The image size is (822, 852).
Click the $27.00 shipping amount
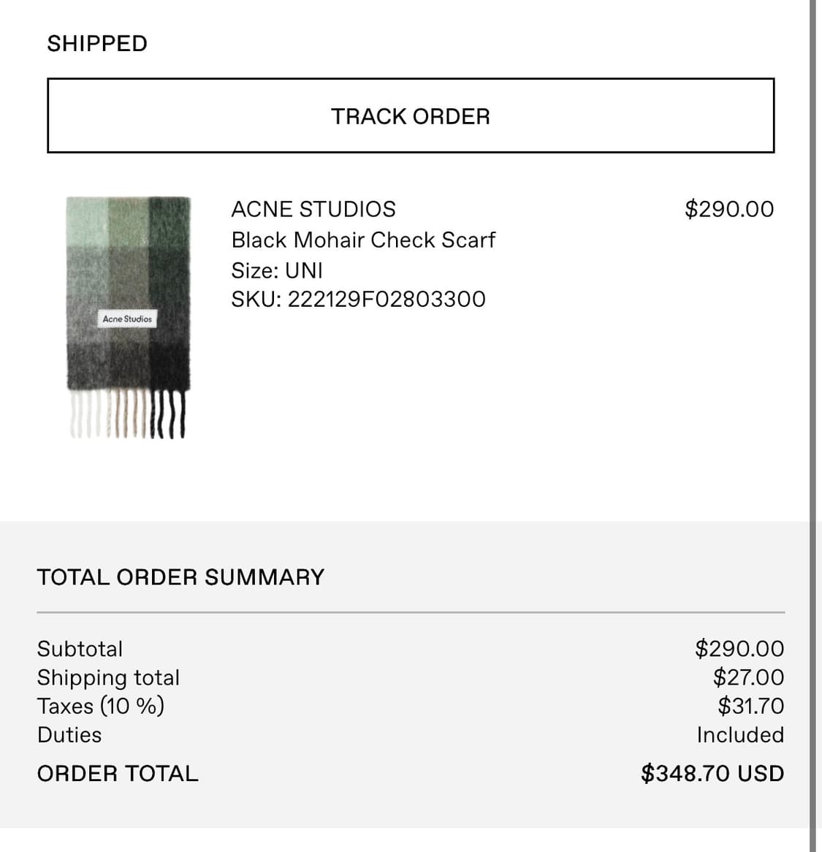(x=748, y=678)
